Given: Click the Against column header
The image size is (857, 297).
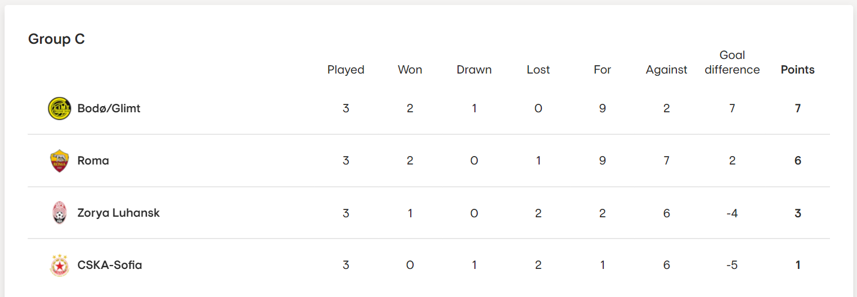Looking at the screenshot, I should [667, 70].
